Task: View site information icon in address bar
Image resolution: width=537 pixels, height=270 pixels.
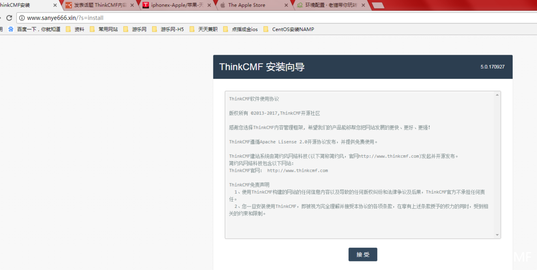Action: click(x=22, y=18)
